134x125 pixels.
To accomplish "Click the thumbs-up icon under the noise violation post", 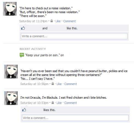I will (23, 28).
